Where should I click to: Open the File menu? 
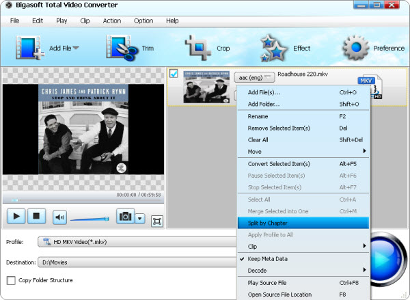14,21
